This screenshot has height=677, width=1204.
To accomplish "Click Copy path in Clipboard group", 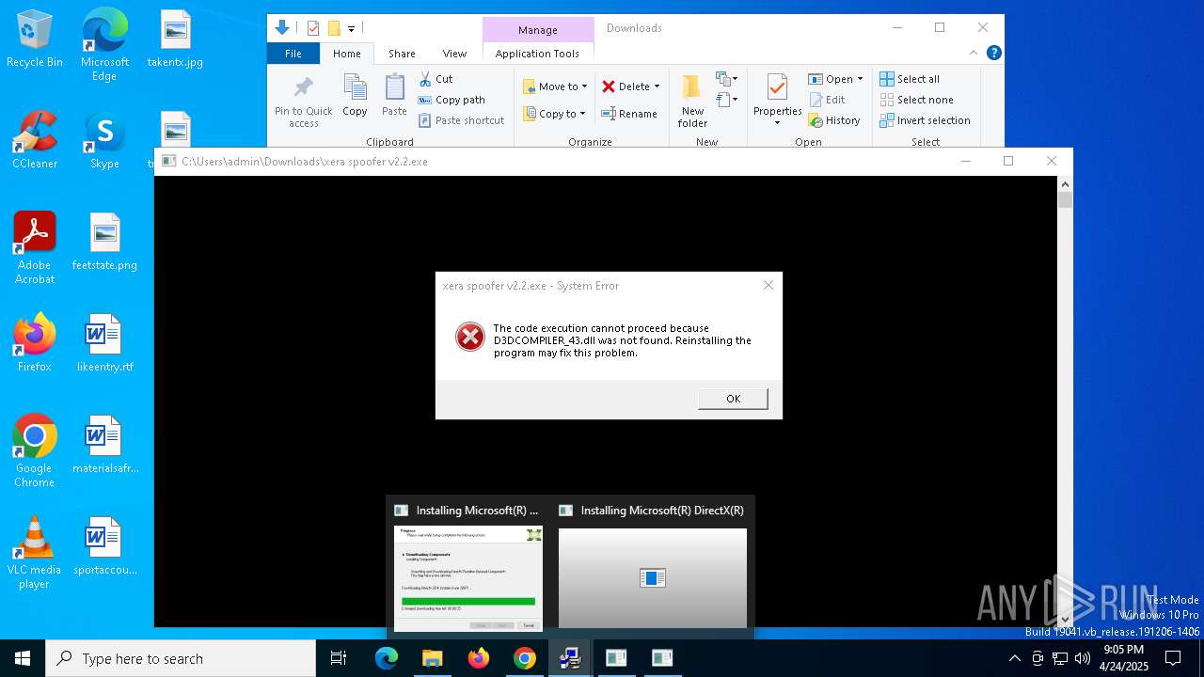I will pyautogui.click(x=451, y=100).
